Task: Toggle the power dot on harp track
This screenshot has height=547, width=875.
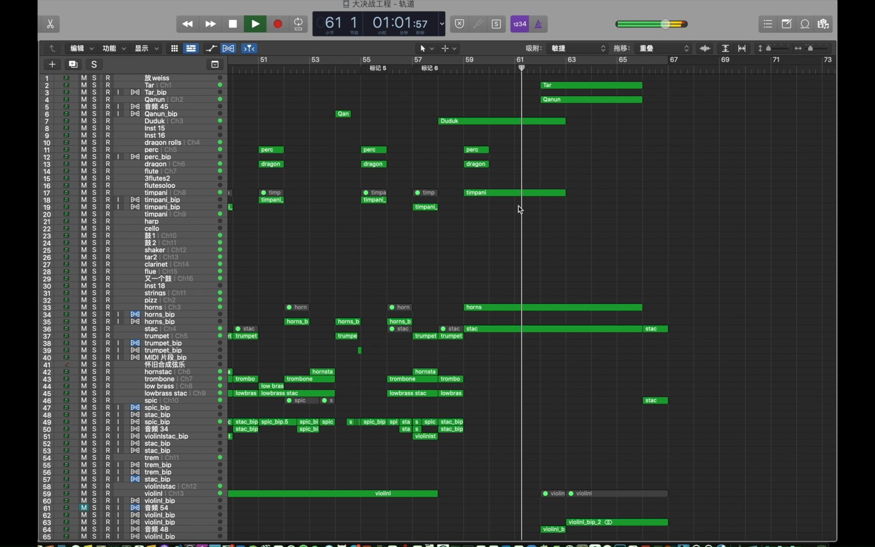Action: pos(220,221)
